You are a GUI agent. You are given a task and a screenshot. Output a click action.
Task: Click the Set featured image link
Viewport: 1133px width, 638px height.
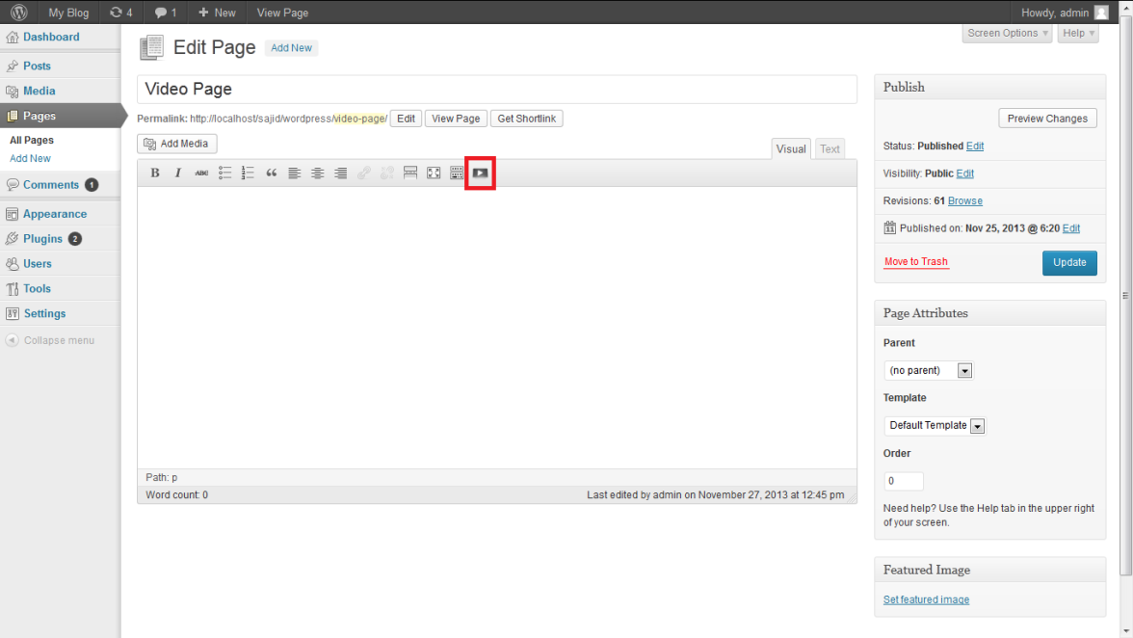[926, 599]
